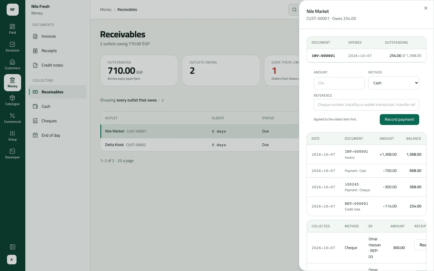Viewport: 434px width, 271px height.
Task: Open End of day in the sidebar
Action: [58, 135]
